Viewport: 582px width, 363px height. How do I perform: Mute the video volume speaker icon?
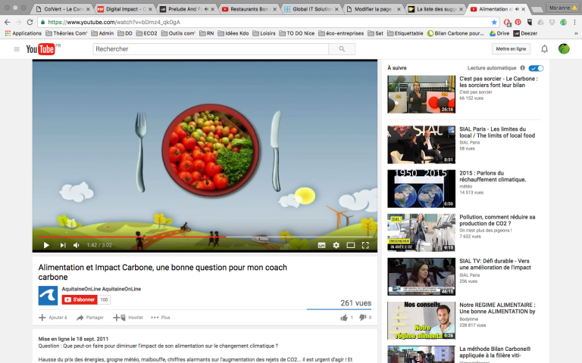click(x=77, y=245)
